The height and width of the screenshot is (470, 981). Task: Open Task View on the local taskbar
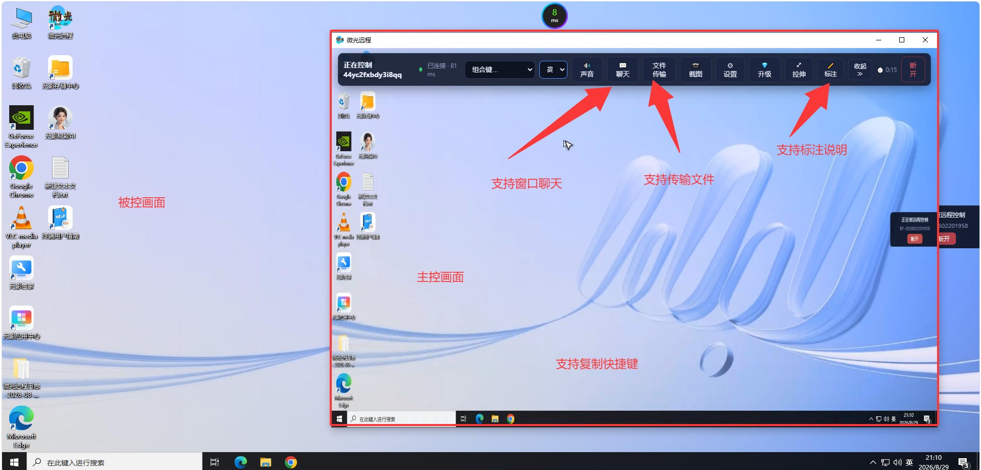[215, 462]
